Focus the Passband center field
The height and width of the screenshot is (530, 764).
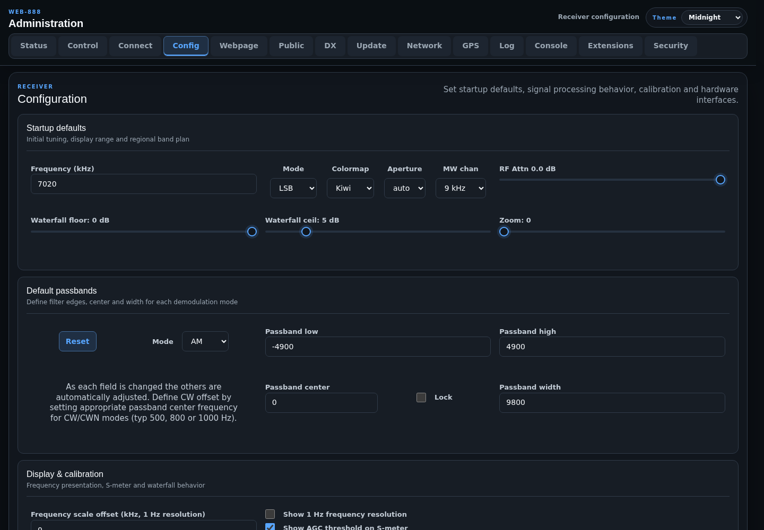pos(322,403)
